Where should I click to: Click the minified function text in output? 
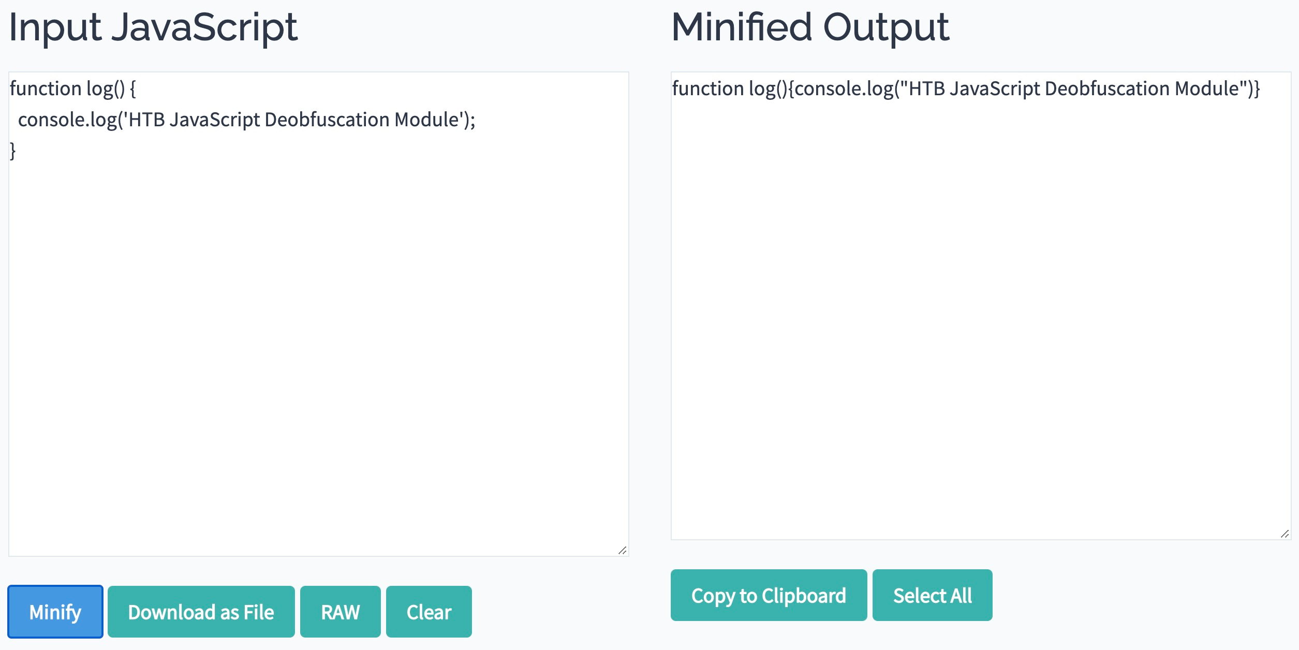966,88
